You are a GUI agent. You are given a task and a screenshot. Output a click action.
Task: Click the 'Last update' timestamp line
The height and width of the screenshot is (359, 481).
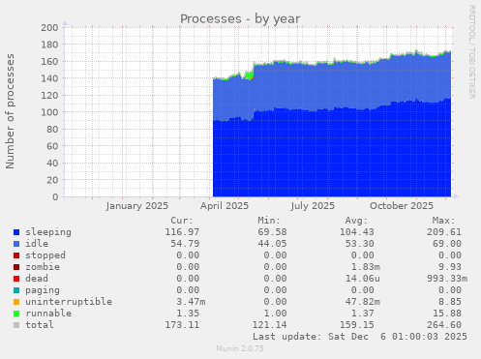[360, 337]
